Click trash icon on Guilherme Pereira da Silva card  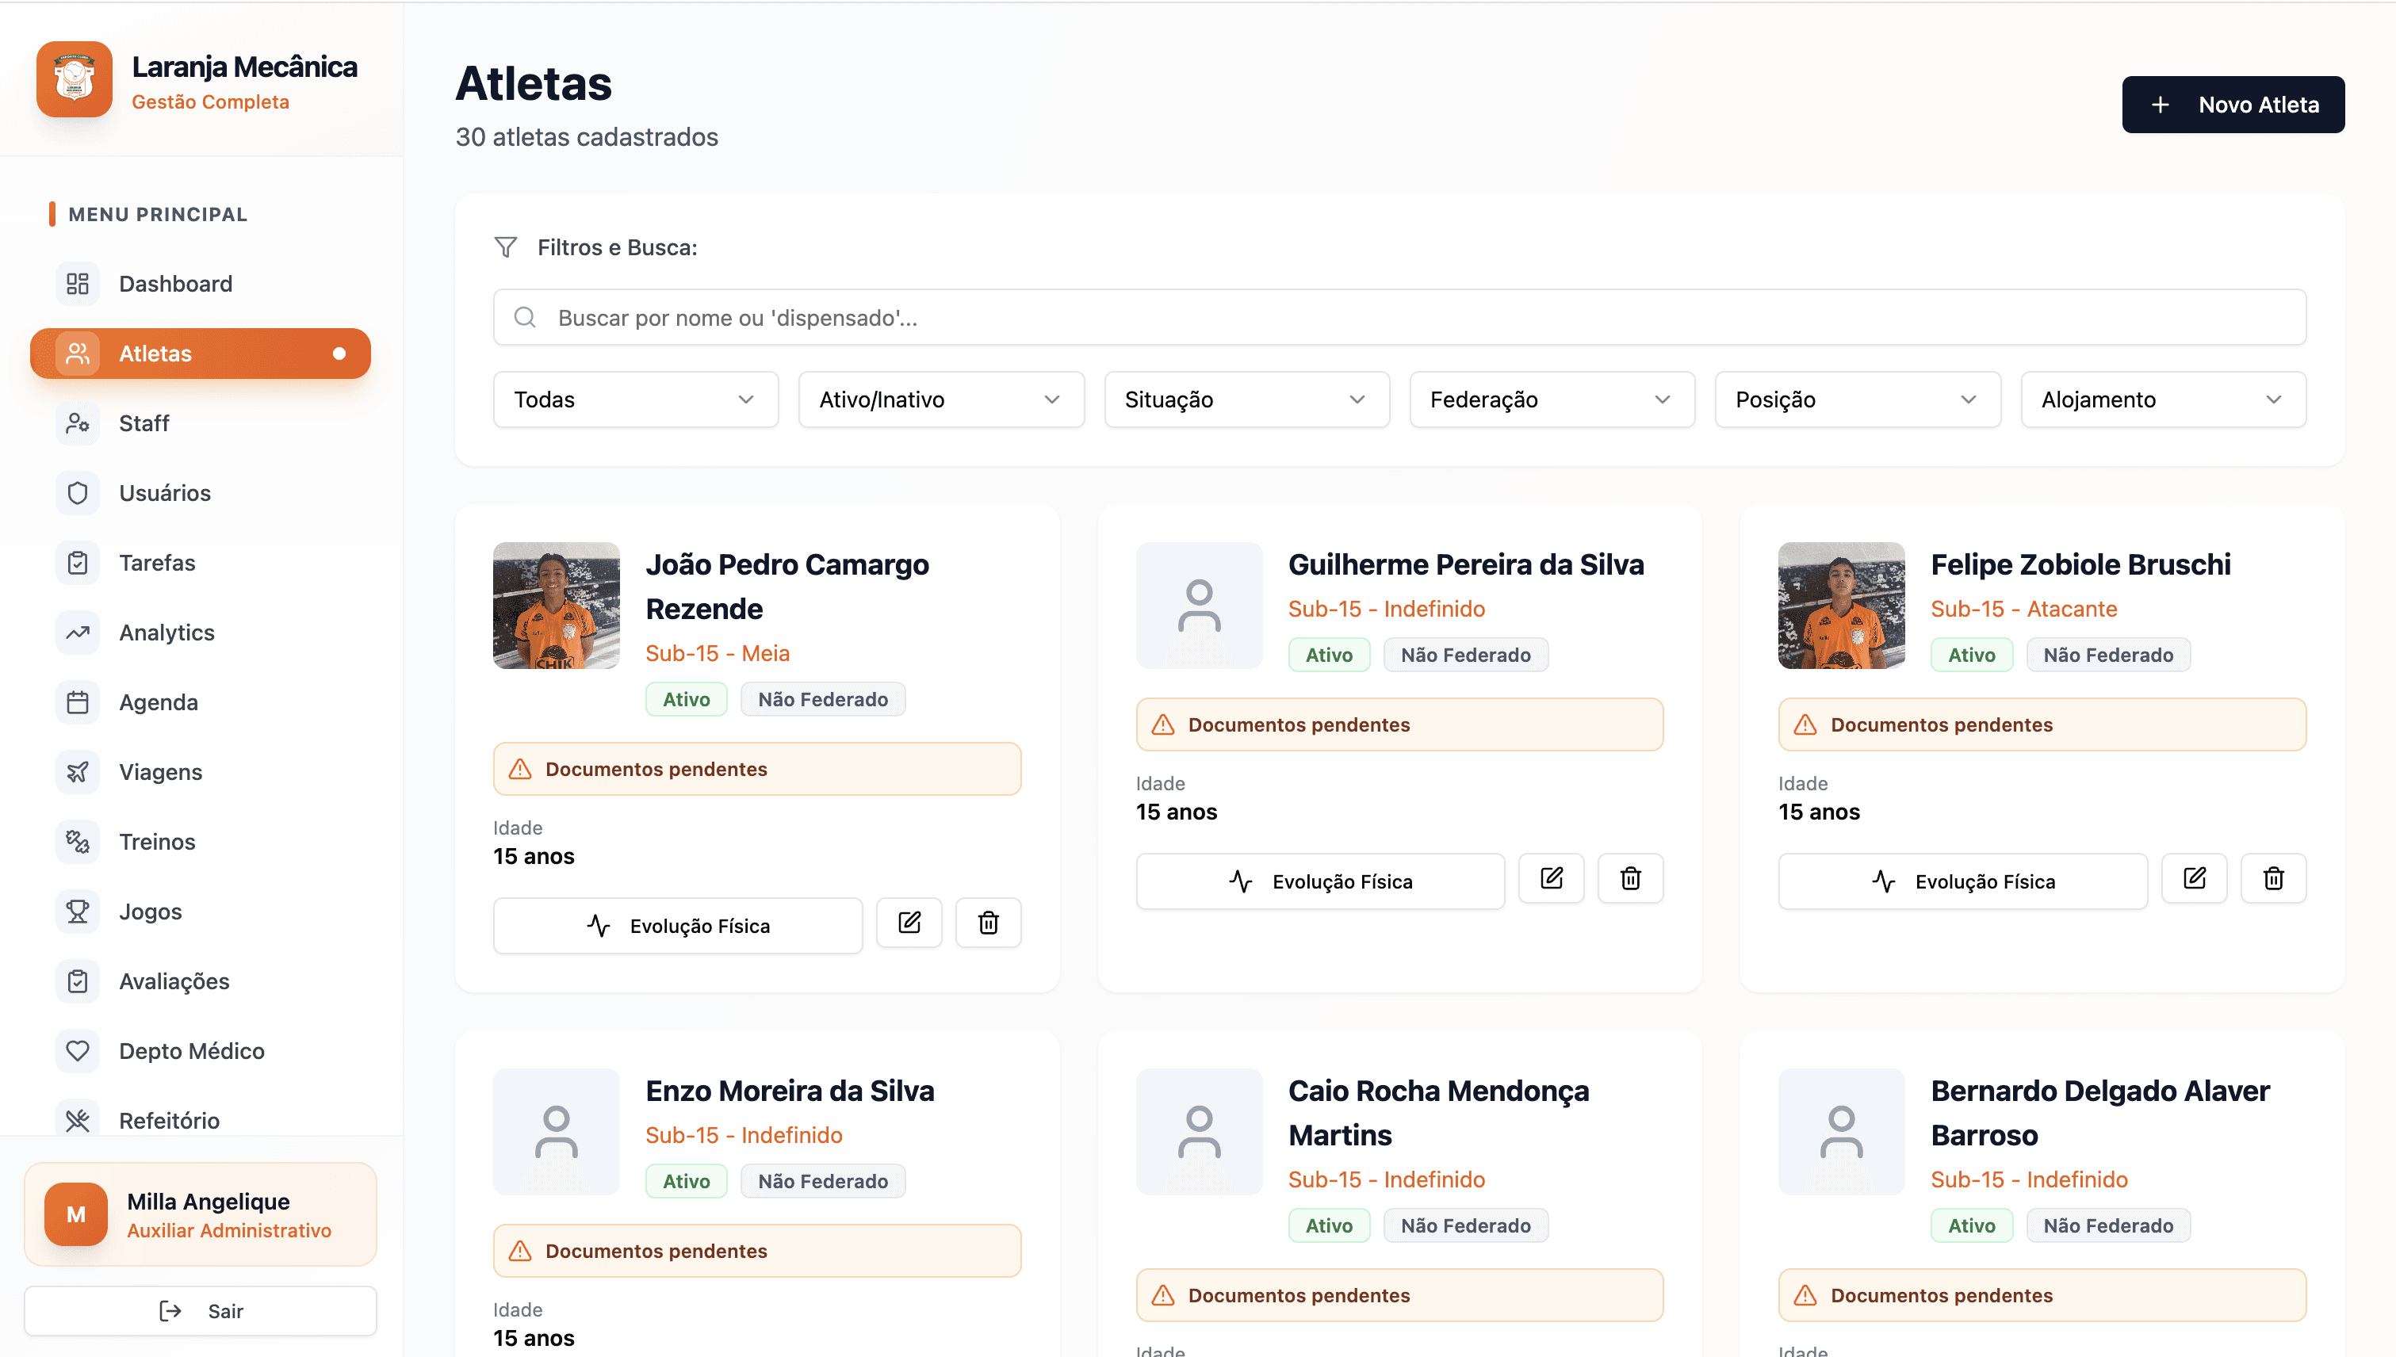pyautogui.click(x=1629, y=878)
